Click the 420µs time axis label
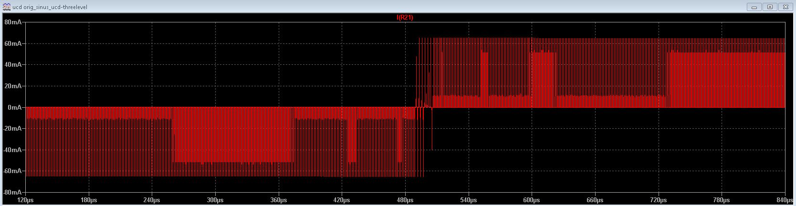The image size is (796, 206). click(x=342, y=200)
